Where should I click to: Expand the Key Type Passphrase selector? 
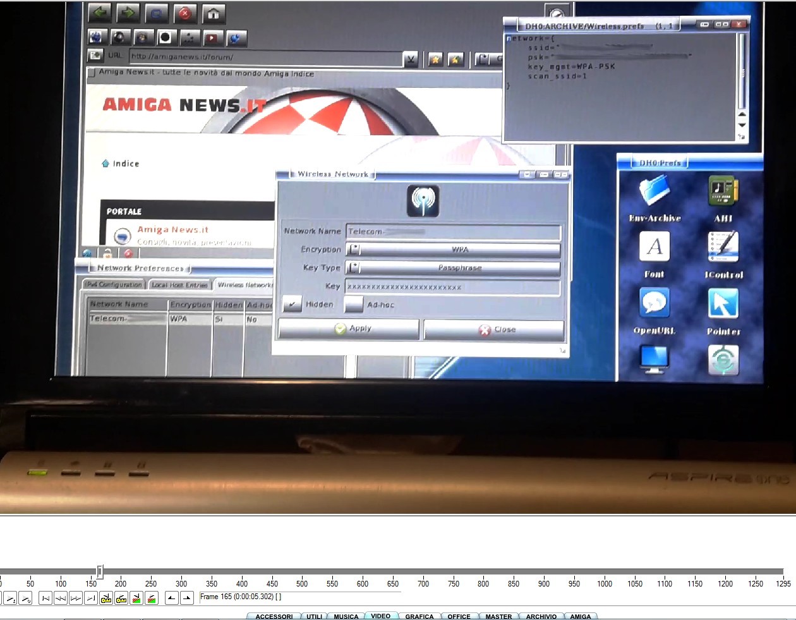tap(453, 268)
